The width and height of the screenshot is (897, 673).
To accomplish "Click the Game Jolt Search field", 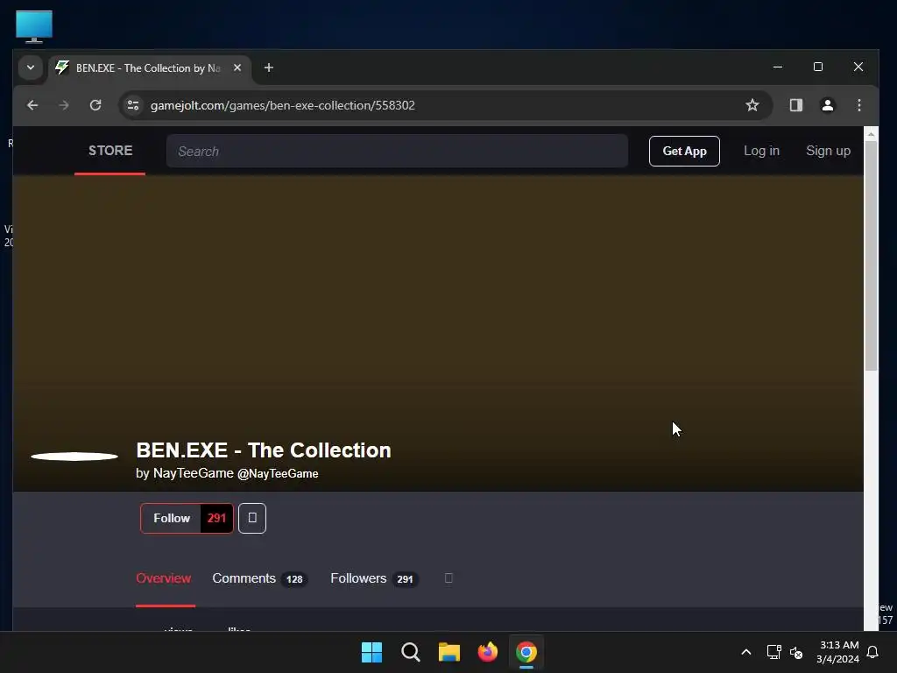I will coord(397,151).
